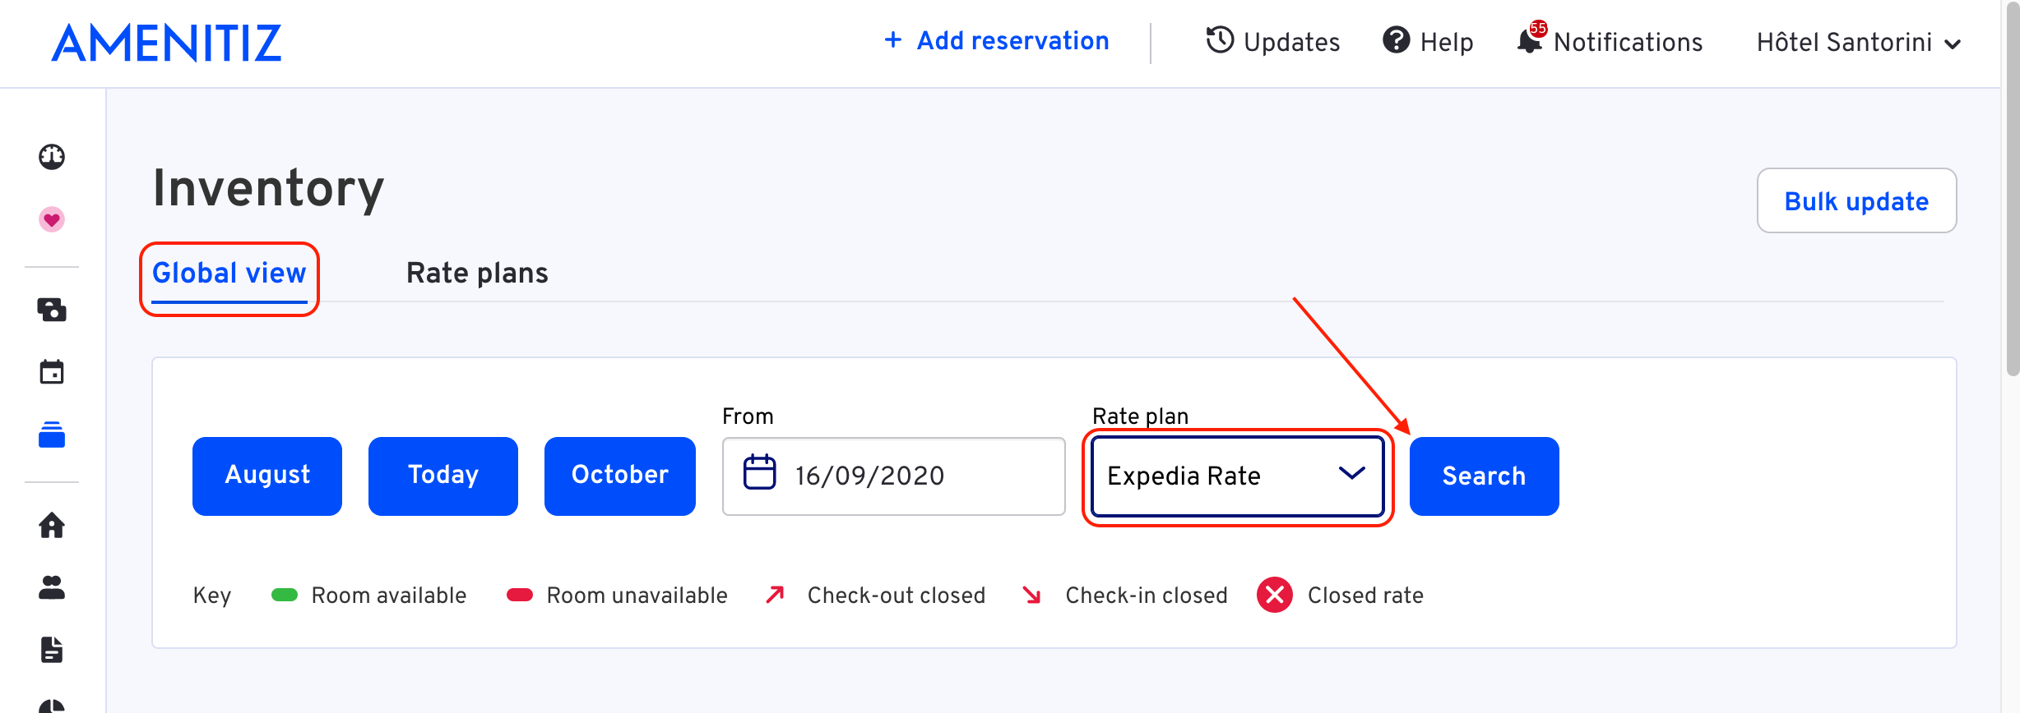This screenshot has height=713, width=2020.
Task: Open the Updates history link
Action: [1272, 42]
